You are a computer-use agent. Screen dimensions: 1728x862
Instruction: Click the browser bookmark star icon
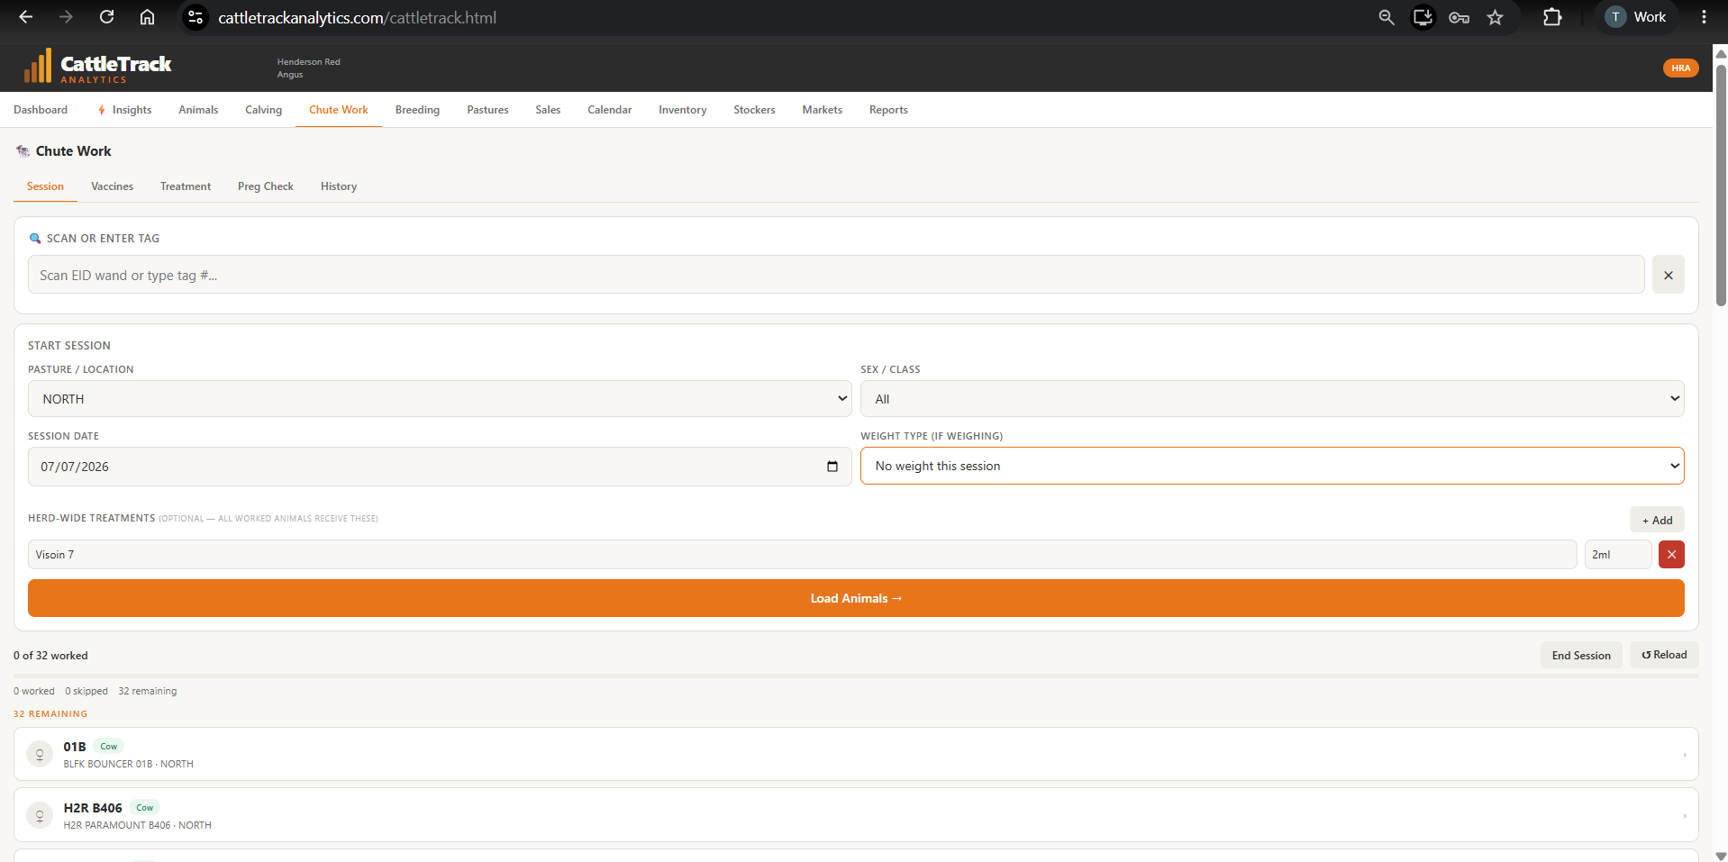click(1495, 17)
